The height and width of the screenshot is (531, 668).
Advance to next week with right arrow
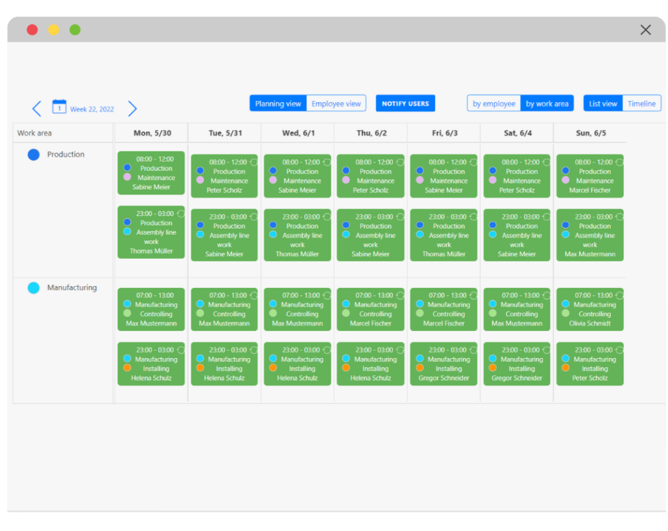coord(132,109)
